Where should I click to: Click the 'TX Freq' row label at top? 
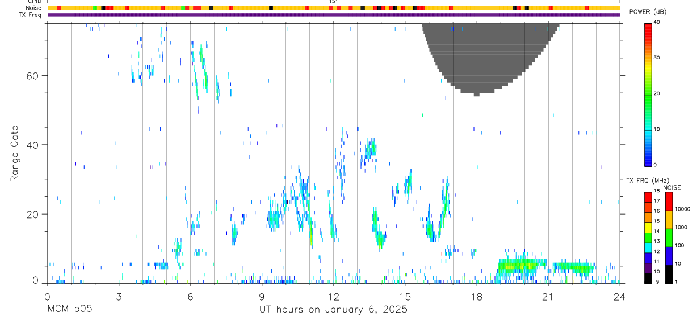click(x=31, y=15)
